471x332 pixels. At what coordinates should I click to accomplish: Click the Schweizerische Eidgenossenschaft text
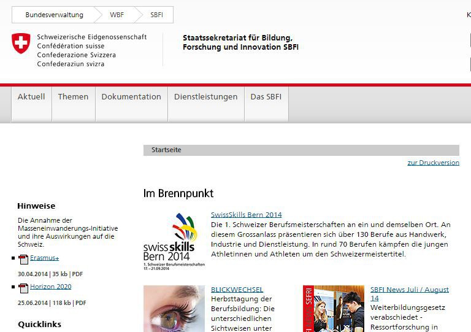click(91, 37)
